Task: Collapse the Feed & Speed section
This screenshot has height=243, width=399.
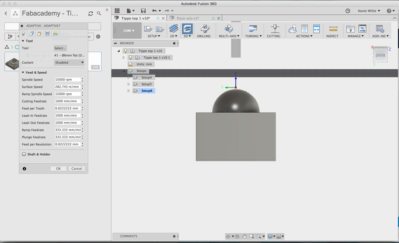Action: click(23, 72)
